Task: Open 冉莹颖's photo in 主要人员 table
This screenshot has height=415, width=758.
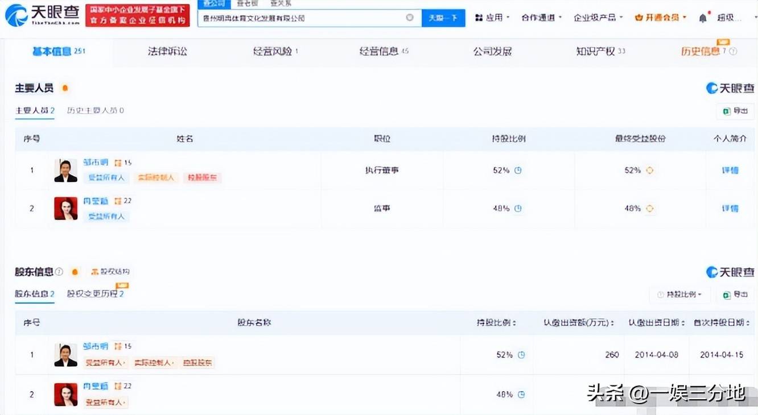Action: 65,209
